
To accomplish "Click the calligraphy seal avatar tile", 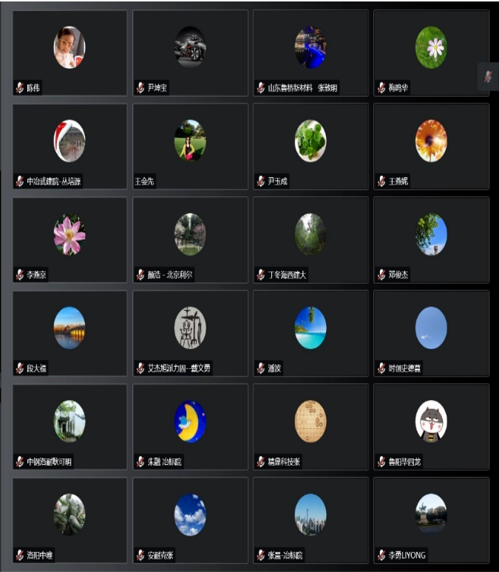I will (190, 328).
